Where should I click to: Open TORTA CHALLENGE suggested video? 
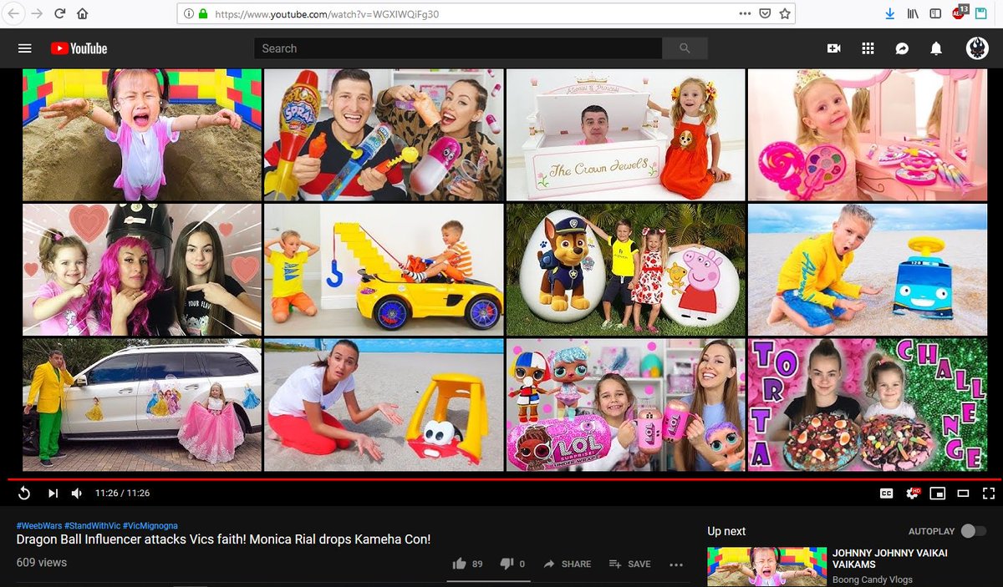[868, 405]
